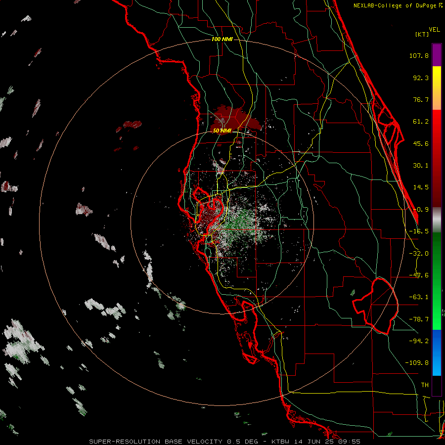The height and width of the screenshot is (445, 445).
Task: Pick the gray segment near -0.9 on scale
Action: coord(437,220)
